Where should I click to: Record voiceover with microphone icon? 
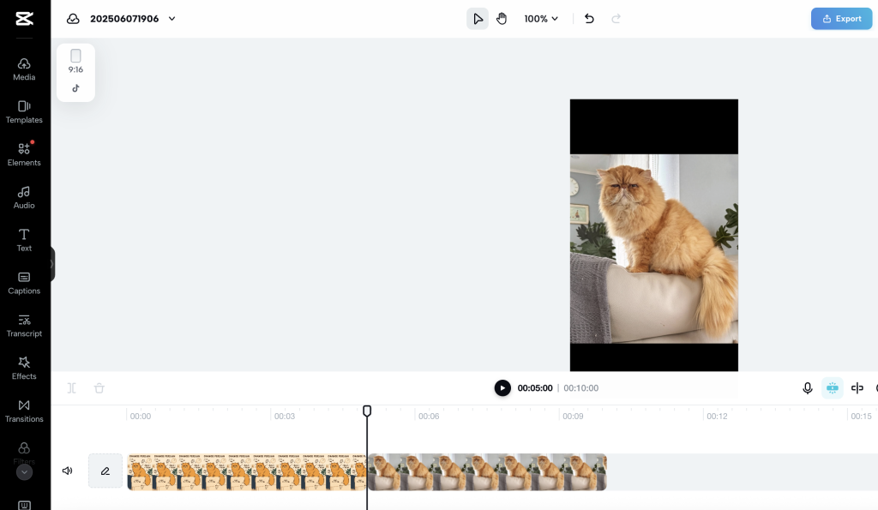(807, 388)
